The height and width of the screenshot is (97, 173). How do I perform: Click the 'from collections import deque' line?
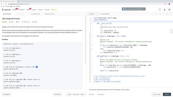(x=105, y=18)
